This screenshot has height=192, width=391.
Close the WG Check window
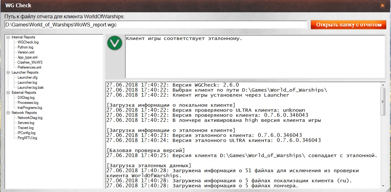point(382,5)
